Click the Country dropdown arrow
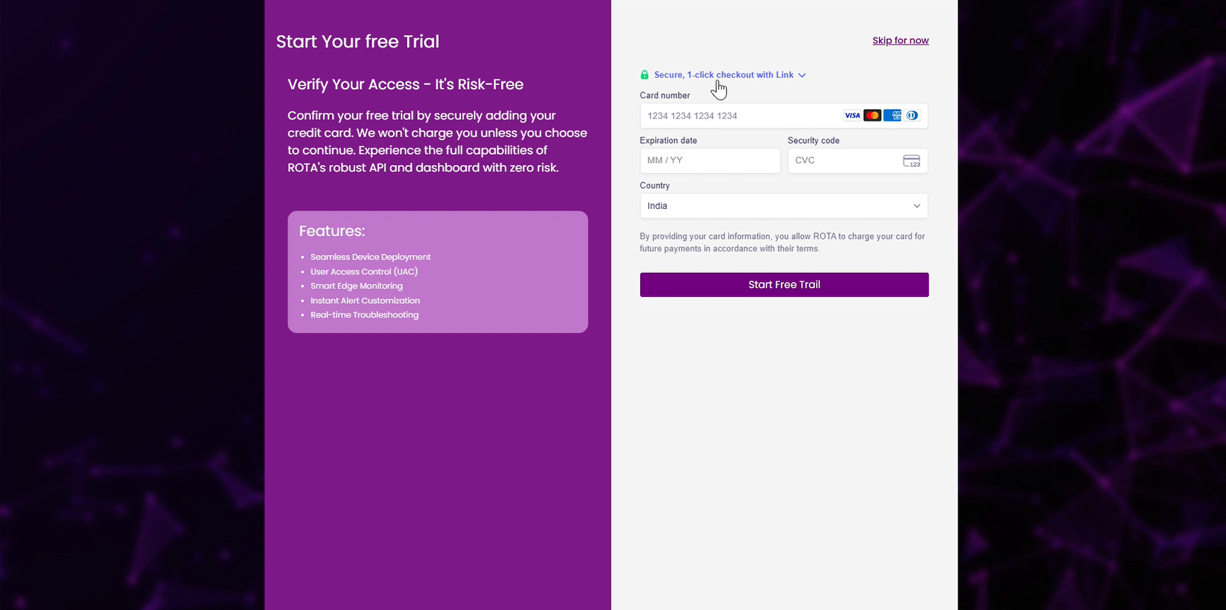 click(x=916, y=206)
